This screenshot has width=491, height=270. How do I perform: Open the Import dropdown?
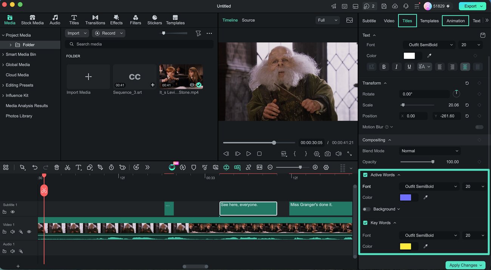[77, 33]
